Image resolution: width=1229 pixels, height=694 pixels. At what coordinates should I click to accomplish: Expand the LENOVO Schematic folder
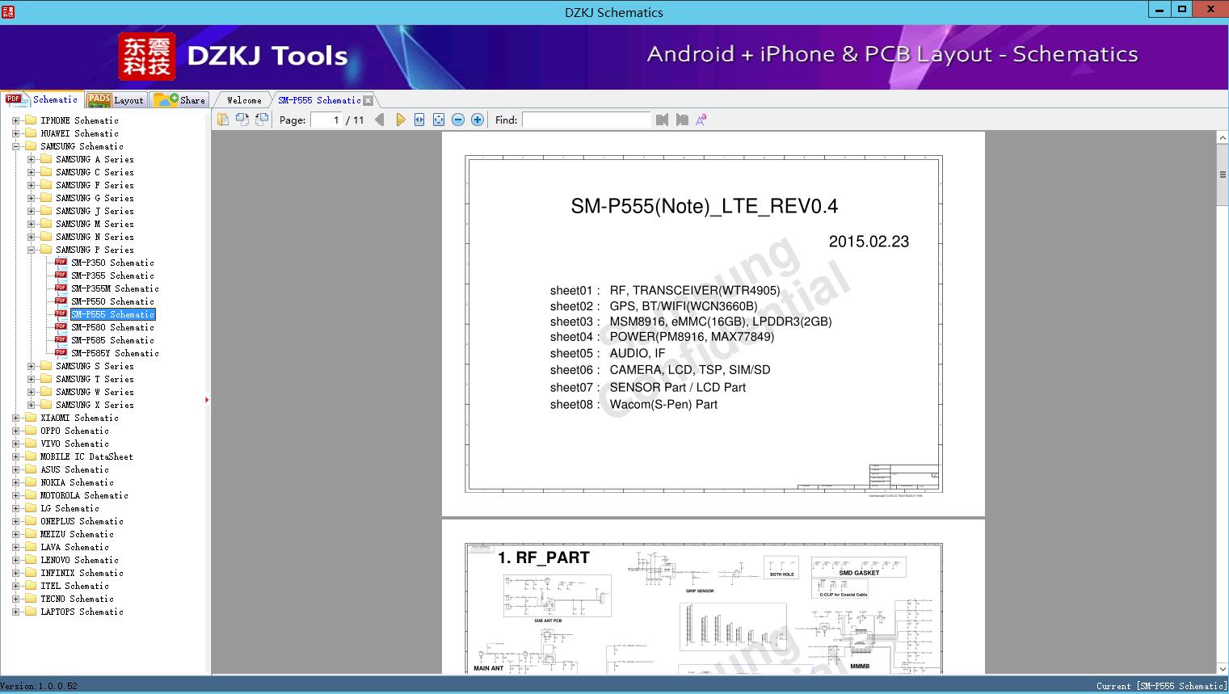click(x=15, y=560)
